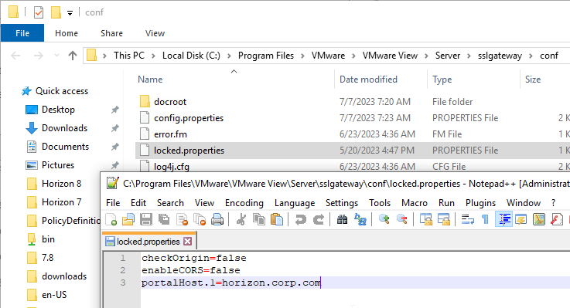Open recent locations dropdown arrow

click(56, 56)
